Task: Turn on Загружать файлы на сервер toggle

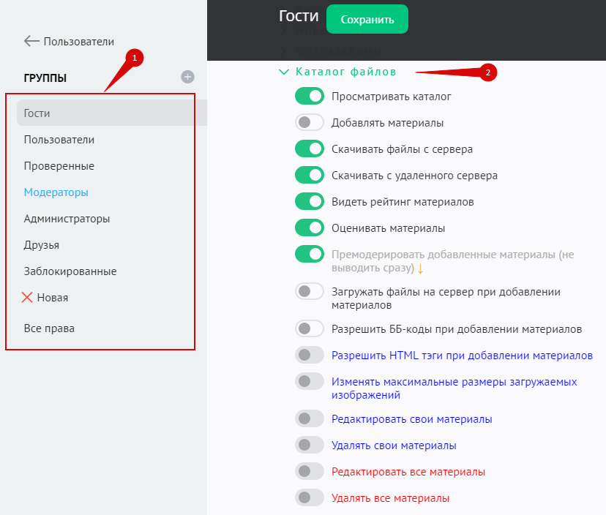Action: click(x=310, y=291)
